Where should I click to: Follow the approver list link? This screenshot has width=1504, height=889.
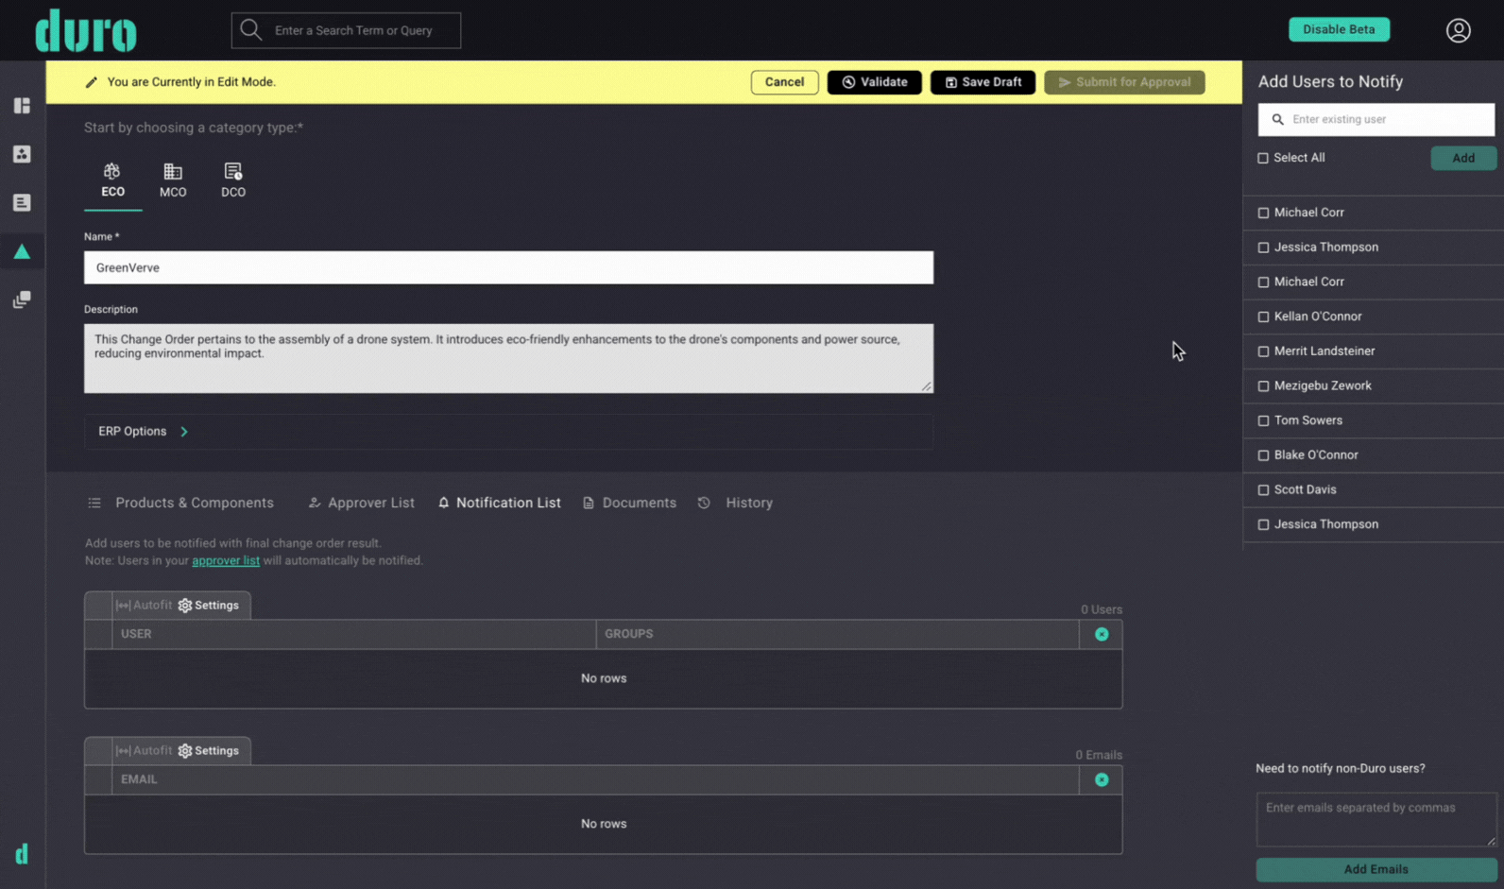coord(226,561)
